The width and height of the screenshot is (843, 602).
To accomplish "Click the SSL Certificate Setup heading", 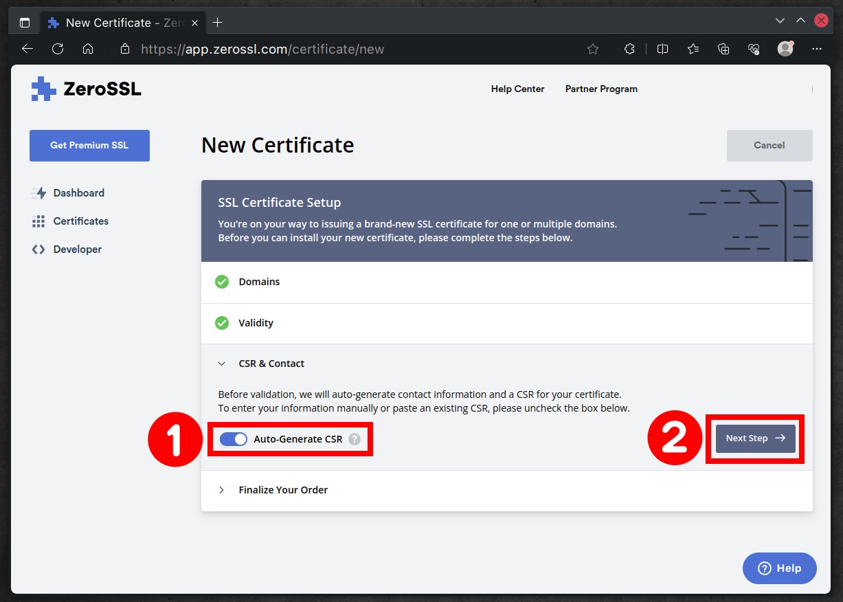I will tap(280, 203).
